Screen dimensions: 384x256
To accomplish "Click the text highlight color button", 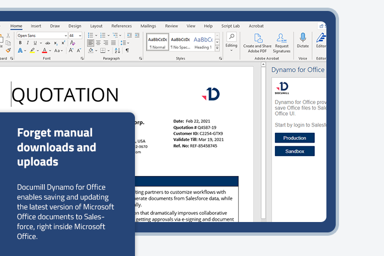I will 33,50.
